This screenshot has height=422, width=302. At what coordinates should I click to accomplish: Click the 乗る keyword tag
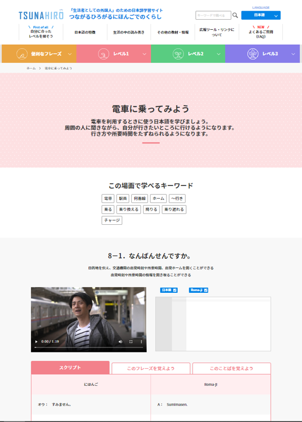(x=108, y=209)
